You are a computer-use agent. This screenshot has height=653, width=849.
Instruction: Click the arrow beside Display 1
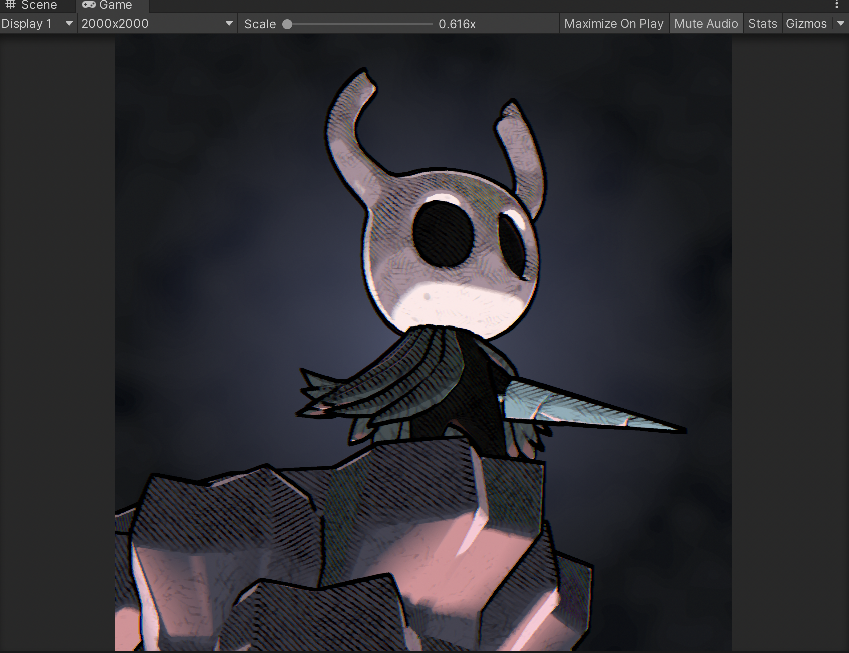(x=69, y=24)
